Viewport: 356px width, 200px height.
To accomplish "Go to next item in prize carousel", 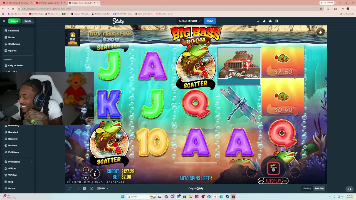I will (x=79, y=38).
